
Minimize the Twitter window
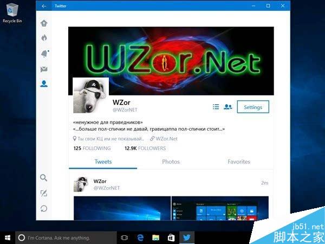click(253, 6)
